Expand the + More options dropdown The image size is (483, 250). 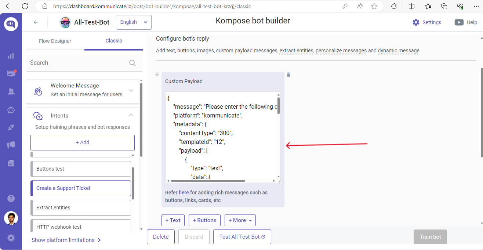pos(240,220)
